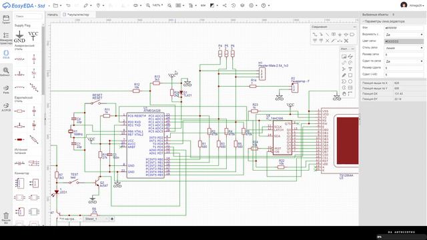Open the JLCPCB sidebar panel
Viewport: 427px width, 240px height.
point(6,107)
